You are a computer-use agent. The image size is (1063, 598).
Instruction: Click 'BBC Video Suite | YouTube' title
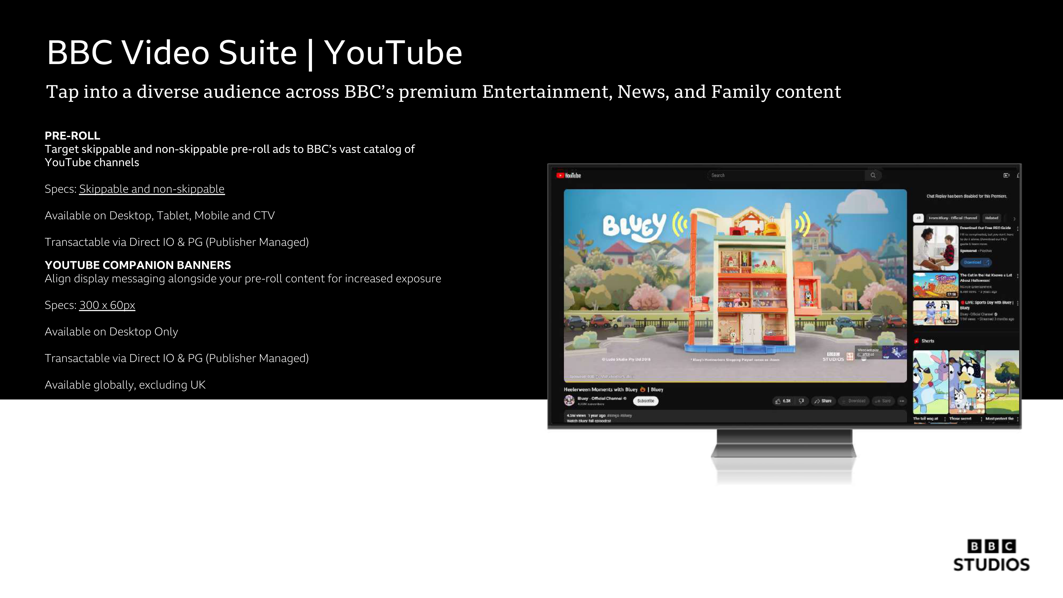click(255, 53)
